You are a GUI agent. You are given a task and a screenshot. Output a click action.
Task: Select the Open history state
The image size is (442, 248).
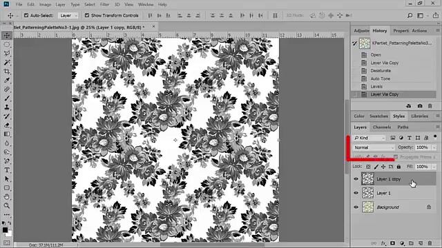(394, 55)
